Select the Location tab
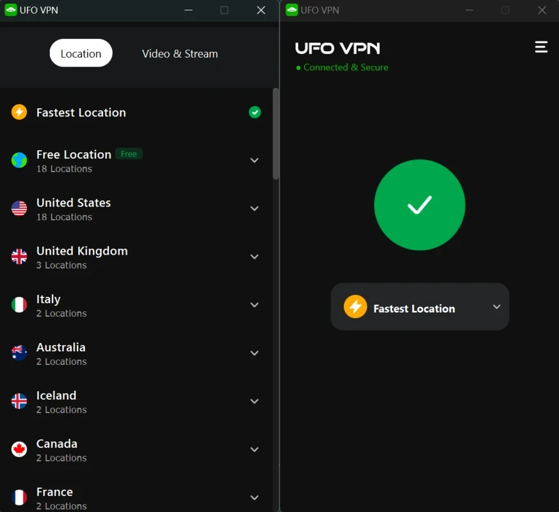The height and width of the screenshot is (512, 559). click(81, 53)
